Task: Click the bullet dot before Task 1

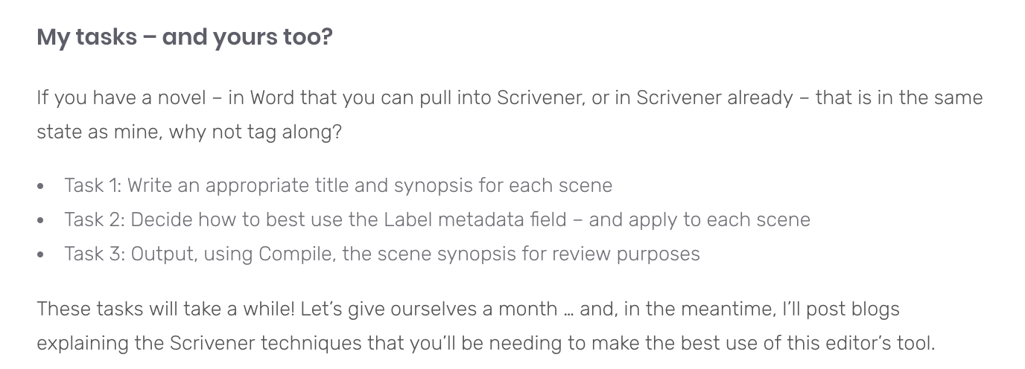Action: (x=41, y=186)
